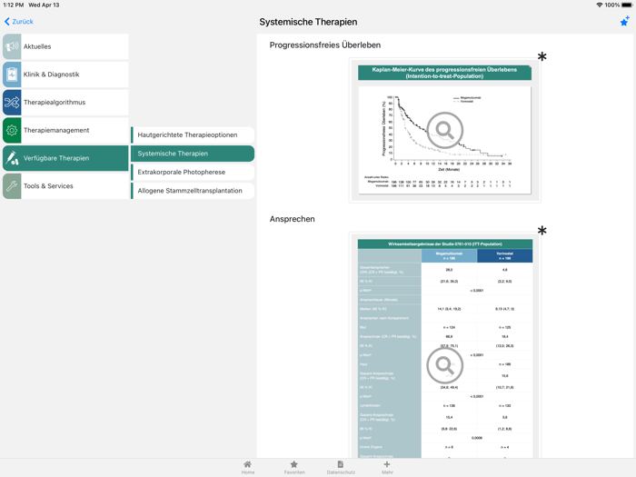This screenshot has width=636, height=477.
Task: Tap Vorinostat column header in table
Action: point(505,256)
